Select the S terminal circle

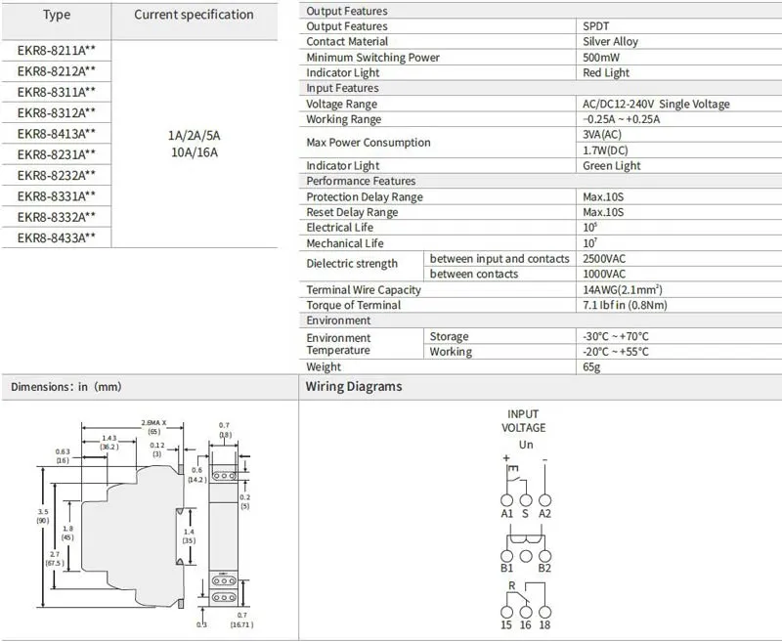(526, 499)
